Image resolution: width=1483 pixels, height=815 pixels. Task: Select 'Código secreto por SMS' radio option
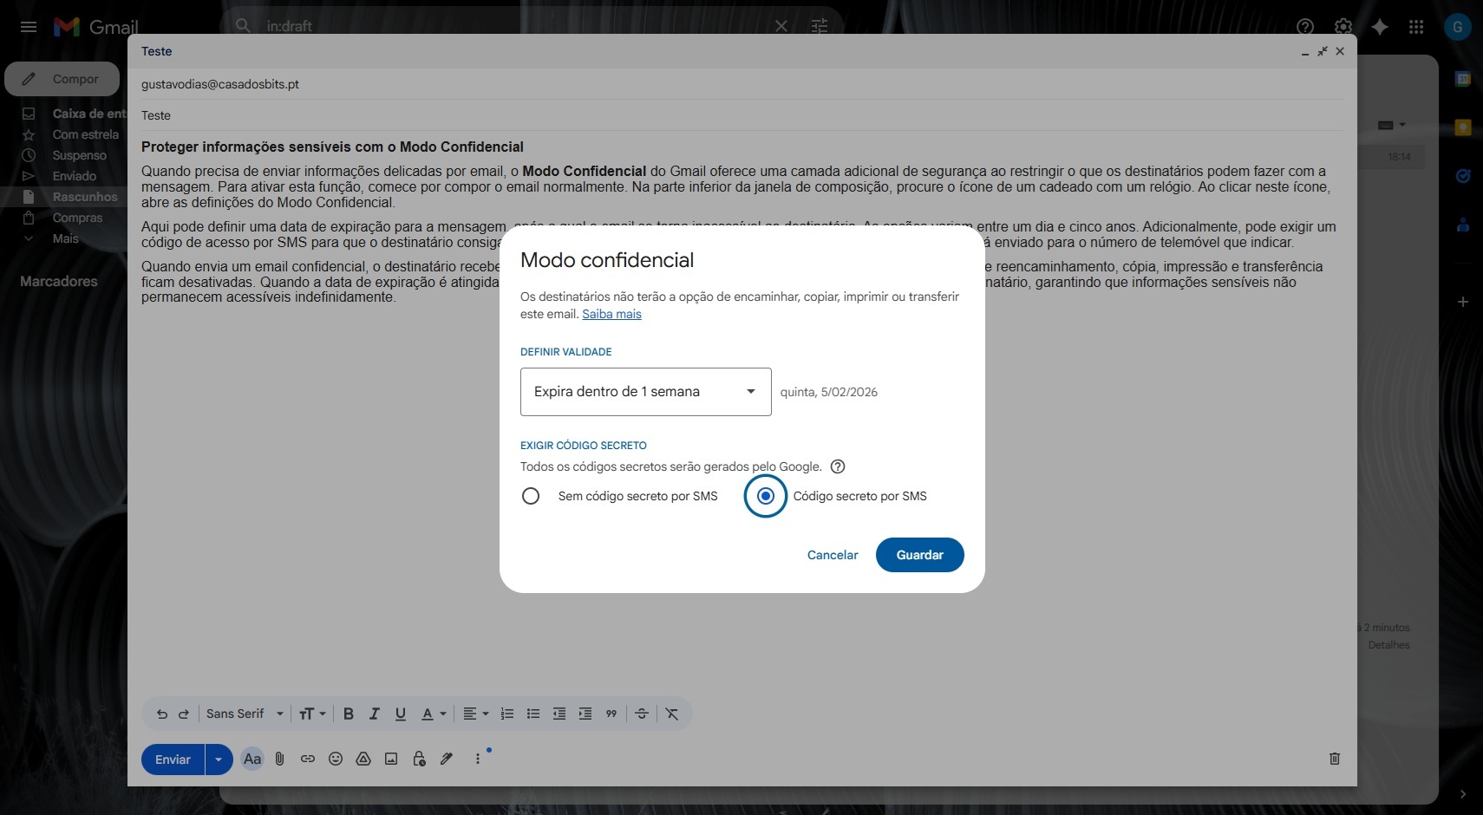(765, 496)
